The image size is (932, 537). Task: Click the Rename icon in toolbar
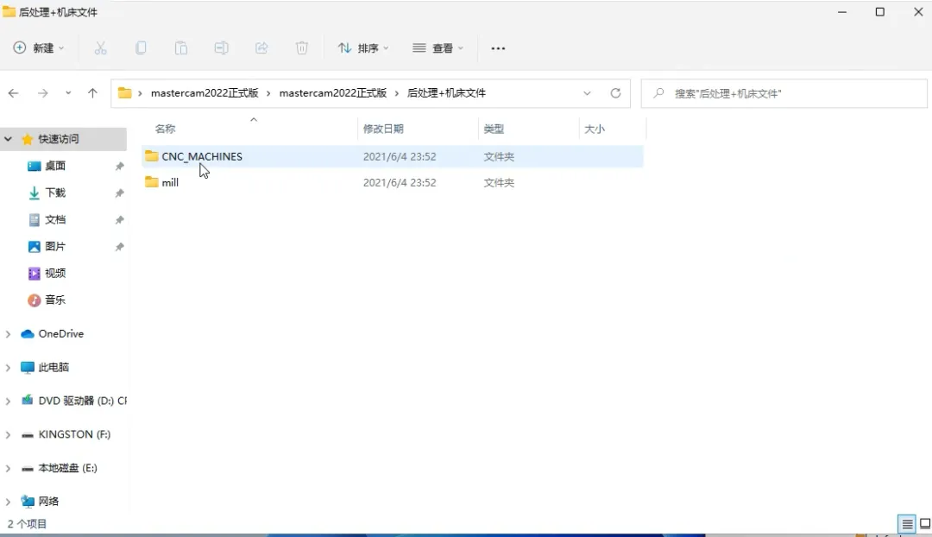pos(221,48)
